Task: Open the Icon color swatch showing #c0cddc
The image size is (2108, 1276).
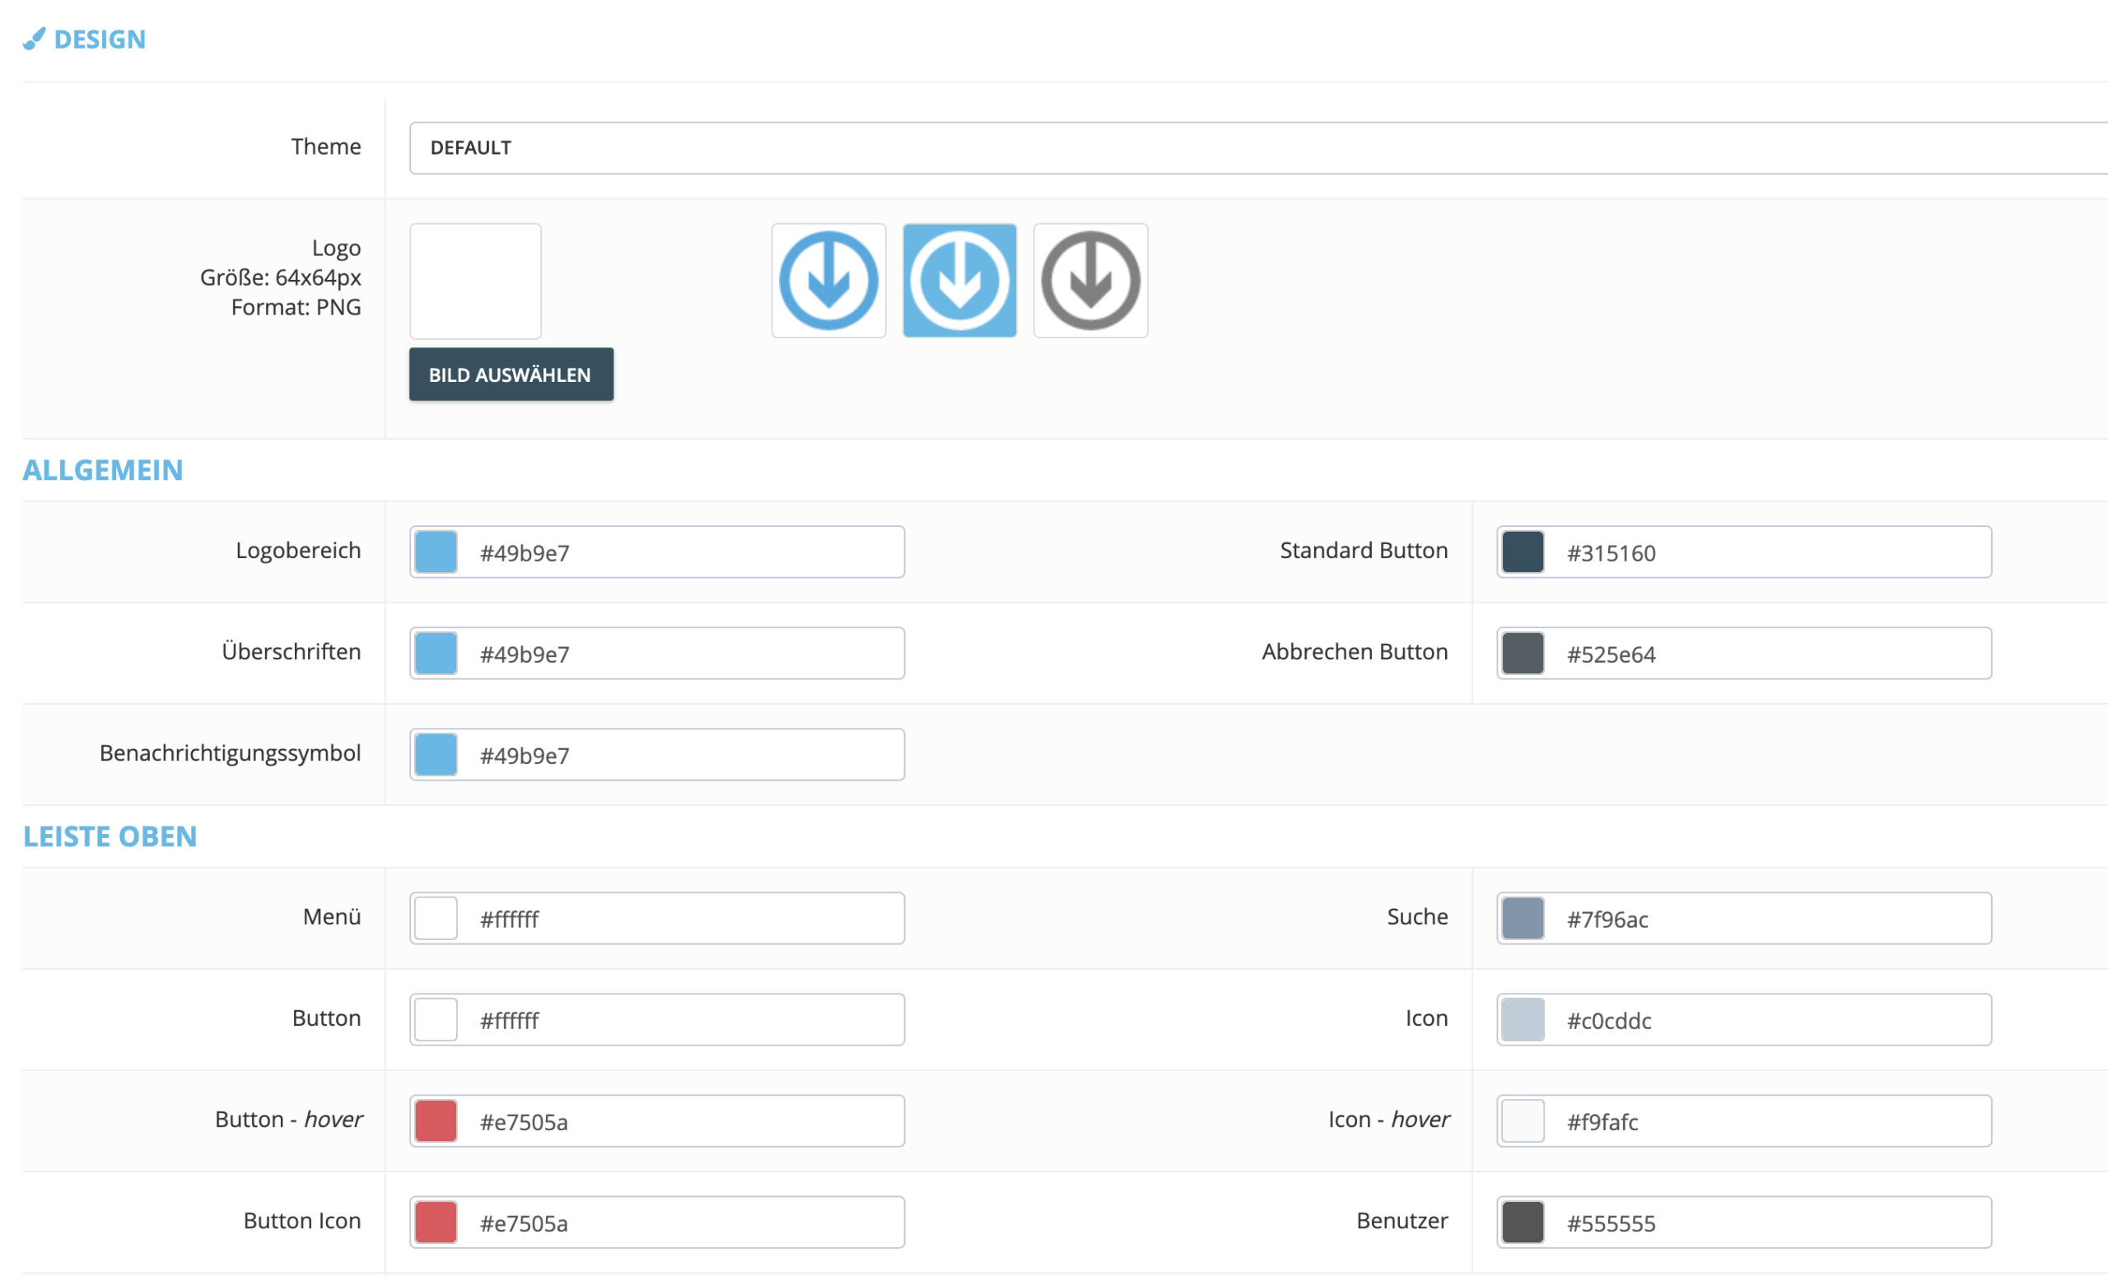Action: [1523, 1019]
